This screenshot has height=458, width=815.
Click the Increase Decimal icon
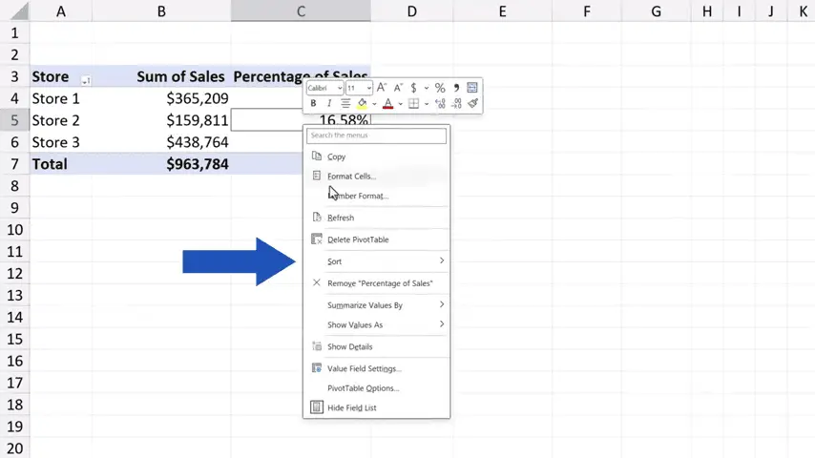pos(440,104)
